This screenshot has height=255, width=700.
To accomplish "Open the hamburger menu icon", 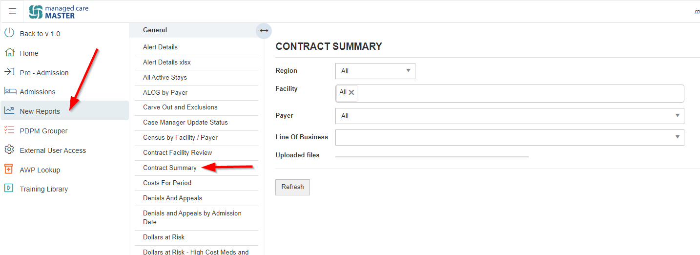I will point(12,11).
